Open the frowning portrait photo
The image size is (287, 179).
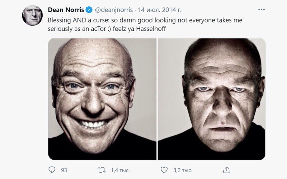pyautogui.click(x=212, y=99)
